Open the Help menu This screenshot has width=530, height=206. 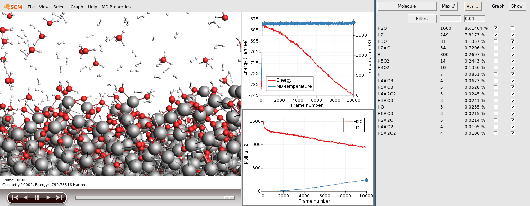tap(92, 7)
